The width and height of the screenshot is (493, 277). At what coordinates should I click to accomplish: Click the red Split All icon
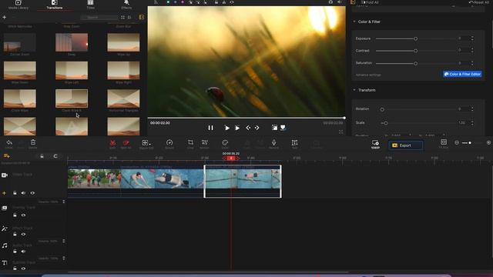click(x=126, y=143)
